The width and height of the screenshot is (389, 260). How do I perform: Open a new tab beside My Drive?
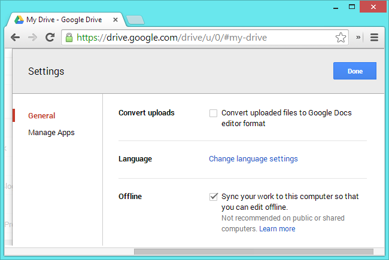(135, 20)
